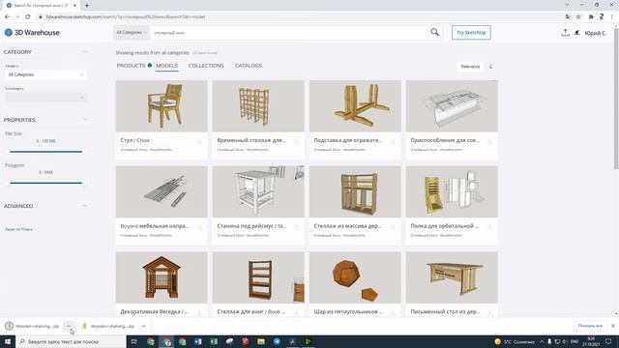Image resolution: width=619 pixels, height=348 pixels.
Task: Expand the ADVANCED filter section
Action: (85, 206)
